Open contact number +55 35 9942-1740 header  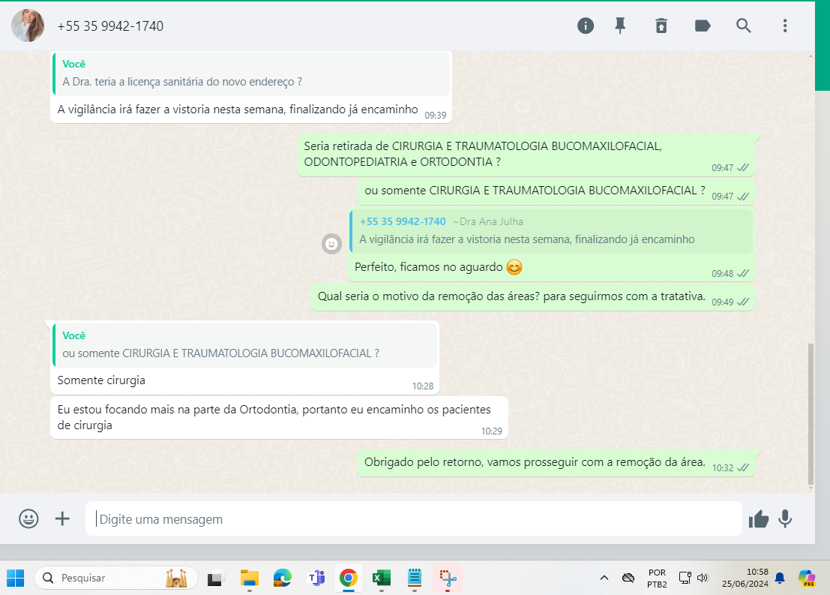[x=110, y=26]
